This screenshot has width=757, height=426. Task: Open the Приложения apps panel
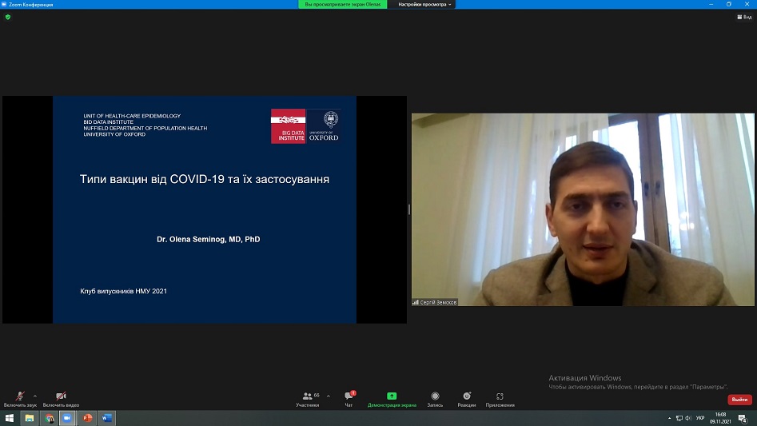pyautogui.click(x=500, y=399)
